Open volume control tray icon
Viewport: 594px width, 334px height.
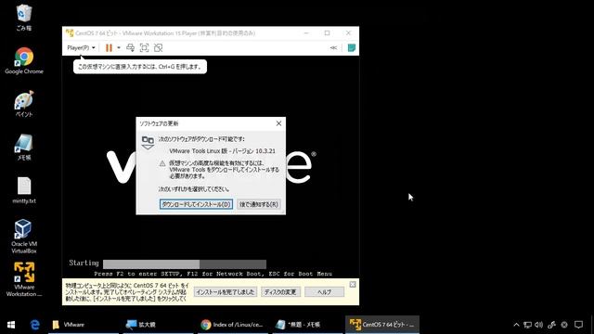[538, 325]
